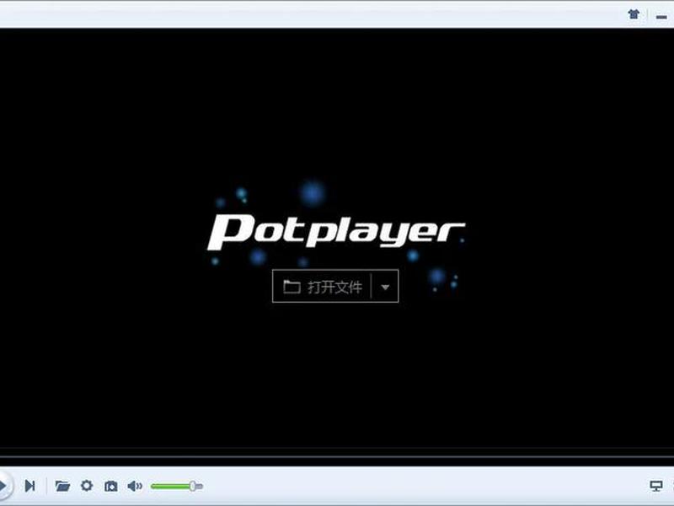Open preferences gear icon
Image resolution: width=674 pixels, height=506 pixels.
click(87, 486)
